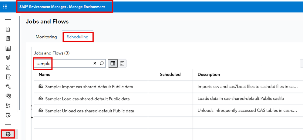Viewport: 303px width, 140px height.
Task: Open the applications grid menu
Action: click(x=5, y=7)
